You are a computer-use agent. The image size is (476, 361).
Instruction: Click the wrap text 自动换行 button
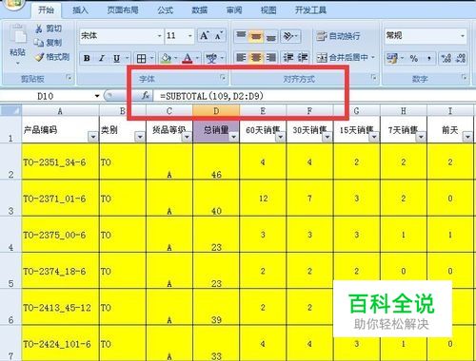coord(338,36)
